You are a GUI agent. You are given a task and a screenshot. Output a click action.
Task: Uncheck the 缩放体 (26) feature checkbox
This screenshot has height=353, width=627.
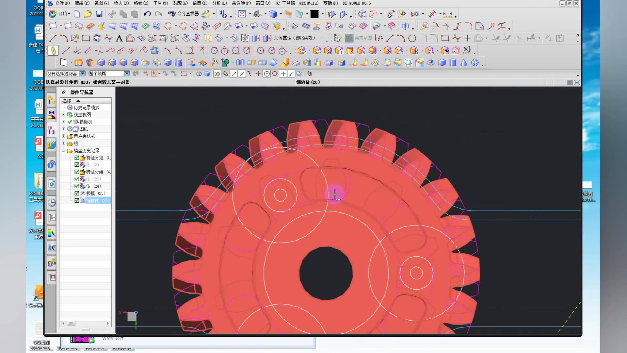77,200
